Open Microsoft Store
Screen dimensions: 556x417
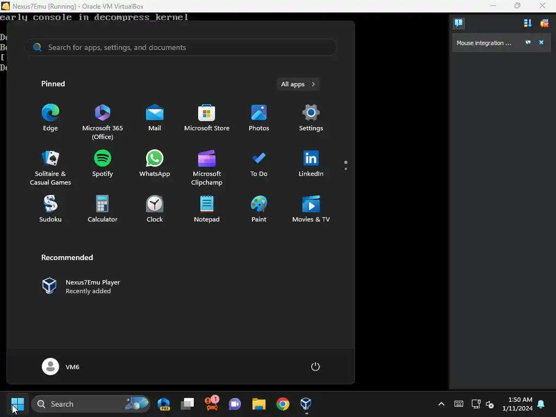[x=207, y=118]
